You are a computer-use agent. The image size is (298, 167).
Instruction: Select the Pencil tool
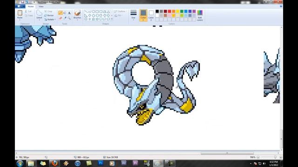[61, 13]
